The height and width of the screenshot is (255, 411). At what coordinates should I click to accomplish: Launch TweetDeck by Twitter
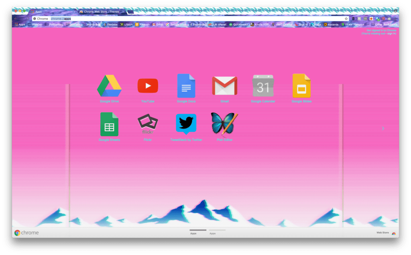coord(186,124)
